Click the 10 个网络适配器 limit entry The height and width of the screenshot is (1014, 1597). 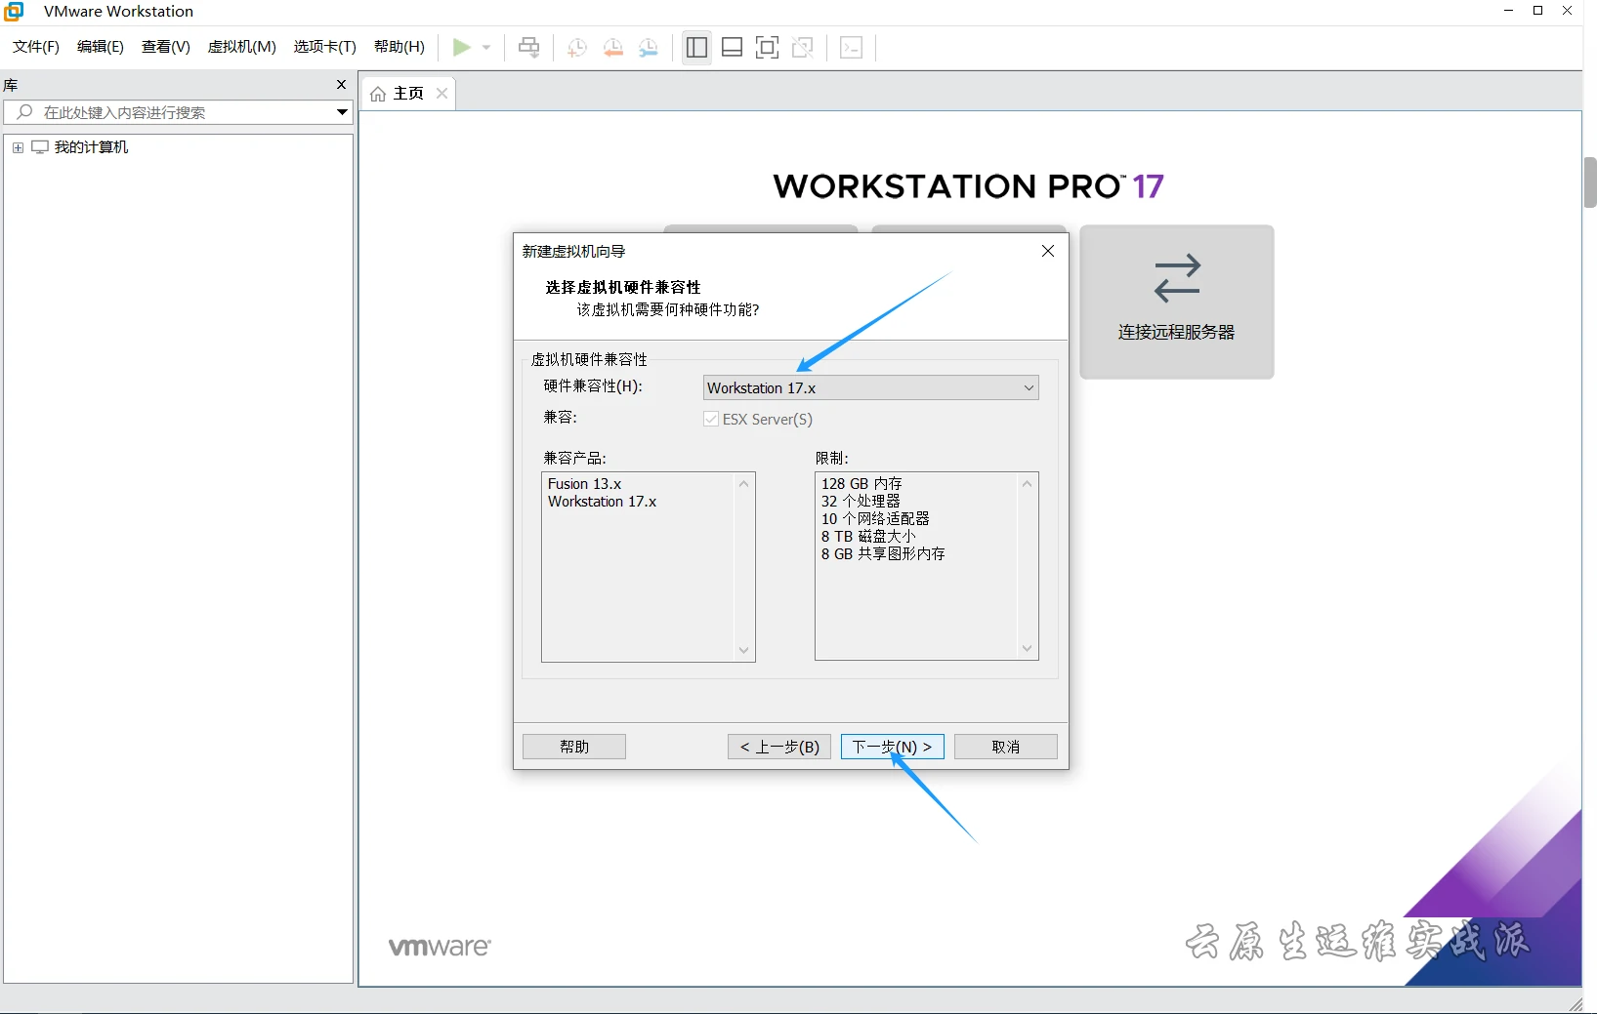click(875, 519)
